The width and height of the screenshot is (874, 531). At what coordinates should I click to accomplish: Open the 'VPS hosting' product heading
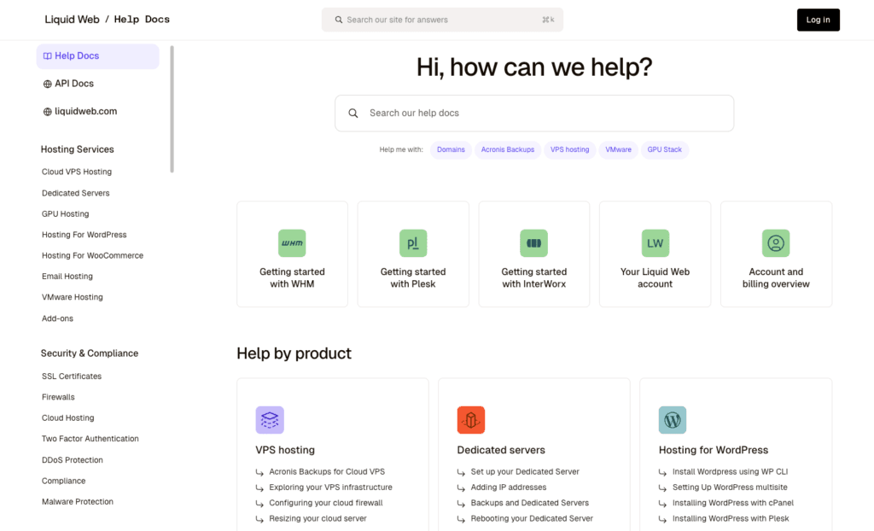pos(285,450)
